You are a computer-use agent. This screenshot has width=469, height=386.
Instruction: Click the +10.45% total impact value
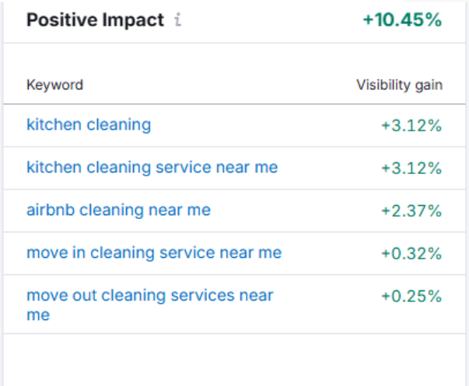402,20
